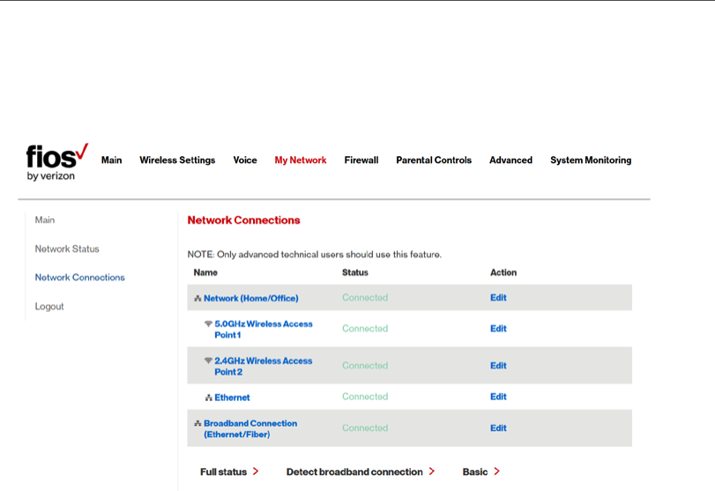Edit the 2.4GHz Wireless Access Point 2

tap(498, 366)
